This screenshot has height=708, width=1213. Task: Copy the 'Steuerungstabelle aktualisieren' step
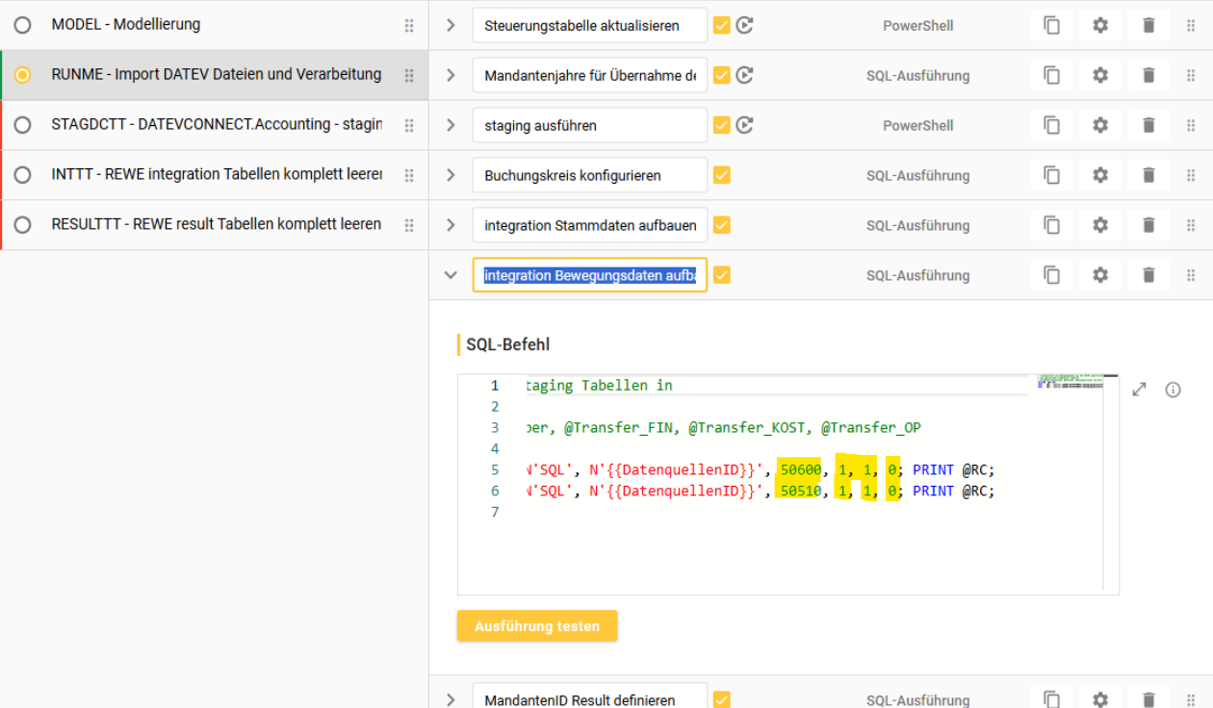coord(1051,26)
